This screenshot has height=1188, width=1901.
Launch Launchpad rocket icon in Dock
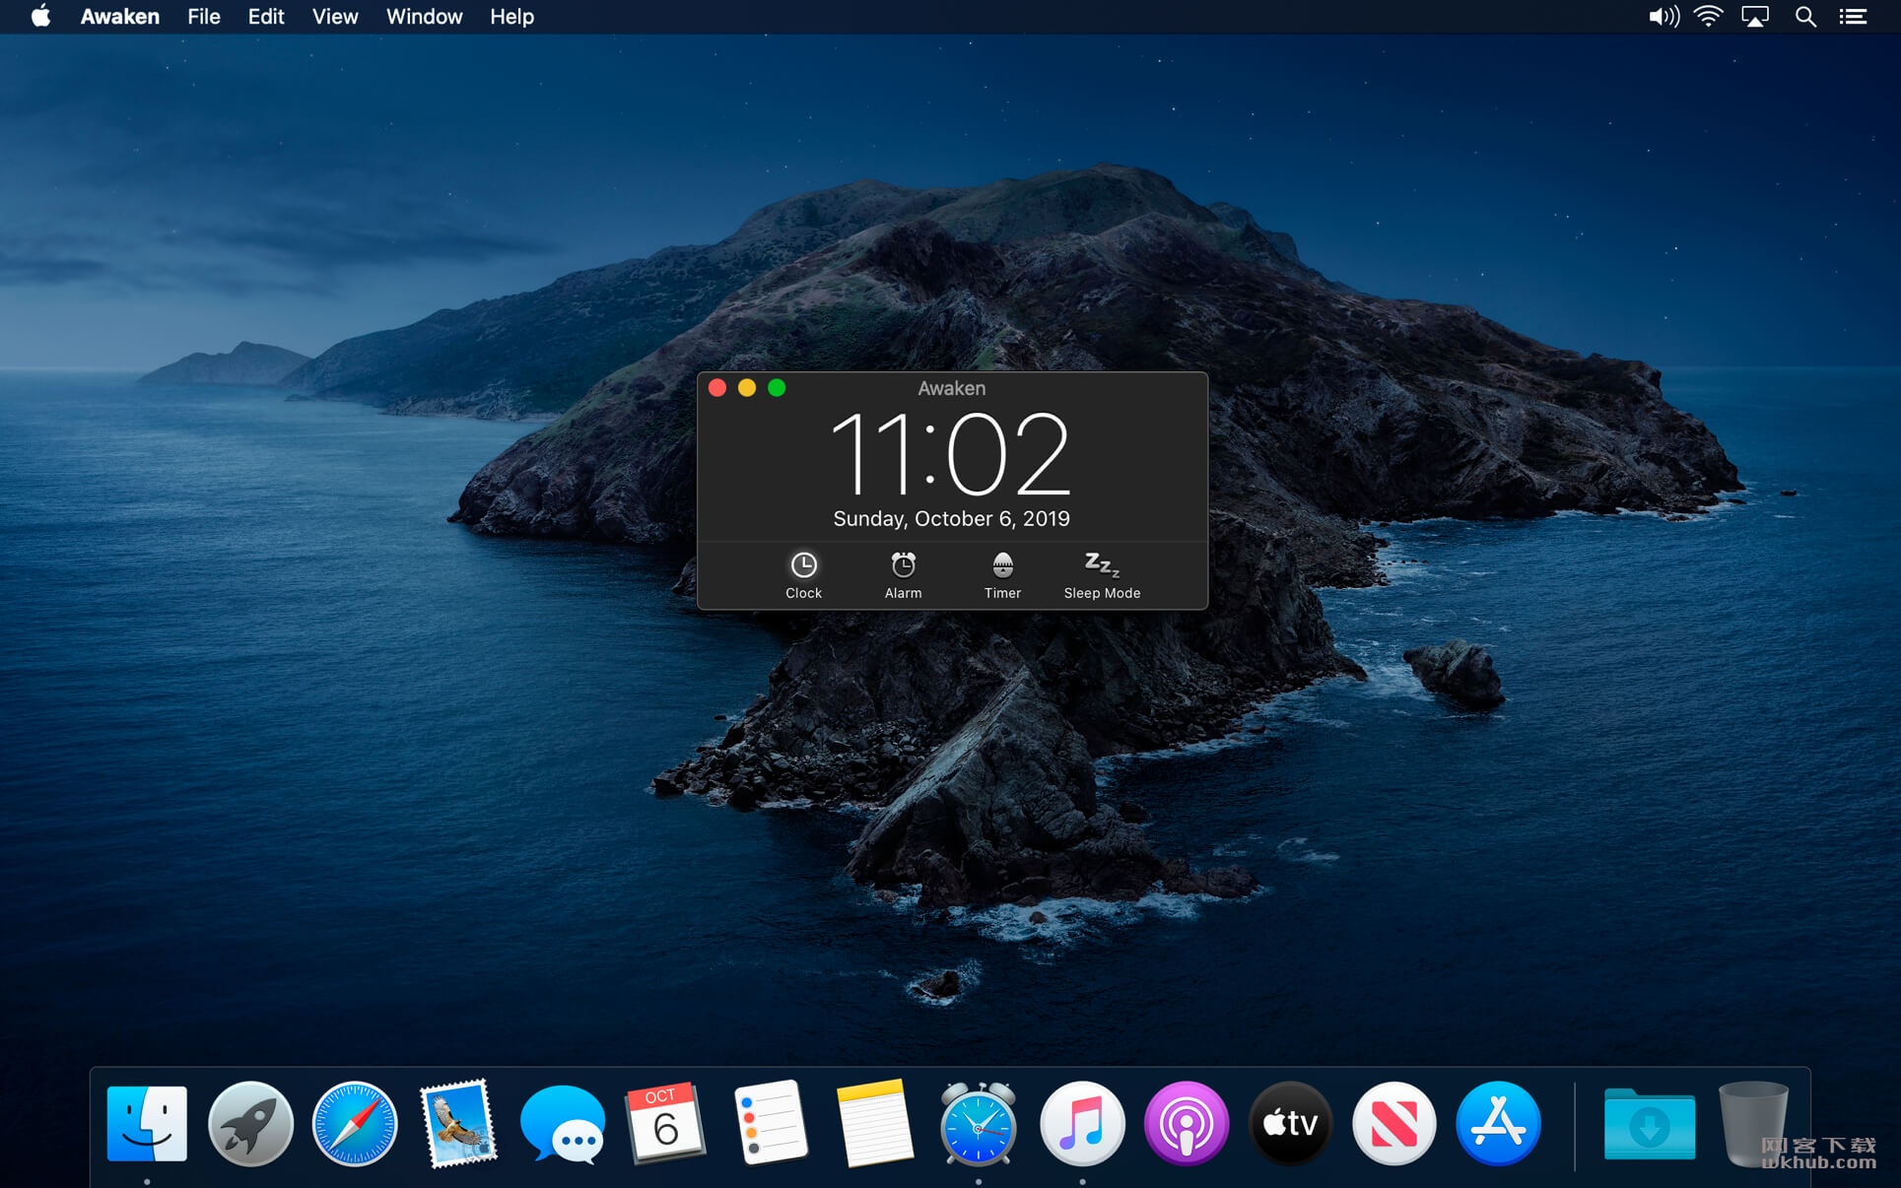tap(250, 1124)
